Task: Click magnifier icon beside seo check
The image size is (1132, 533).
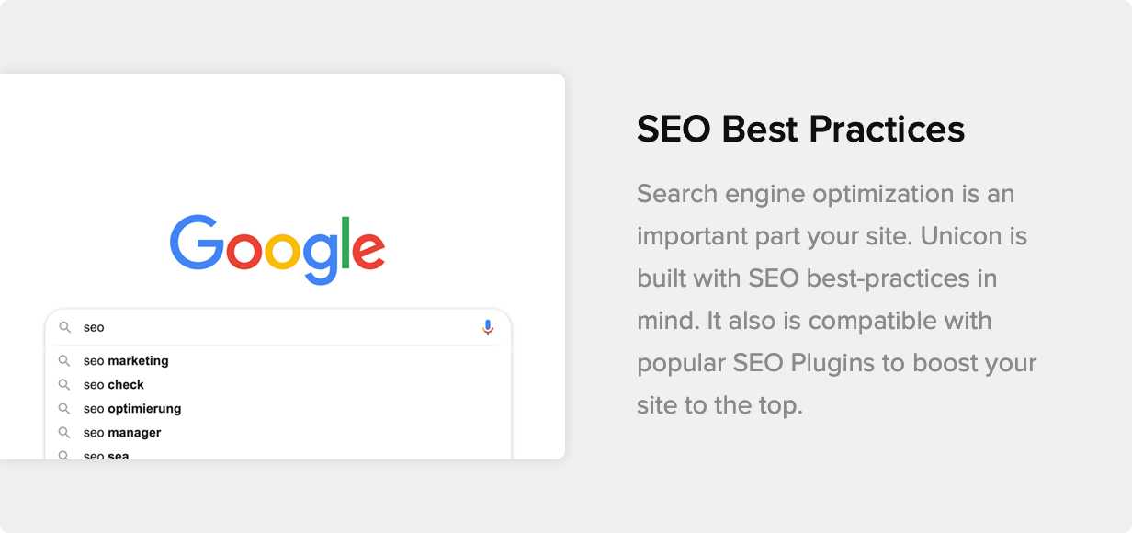Action: 64,385
